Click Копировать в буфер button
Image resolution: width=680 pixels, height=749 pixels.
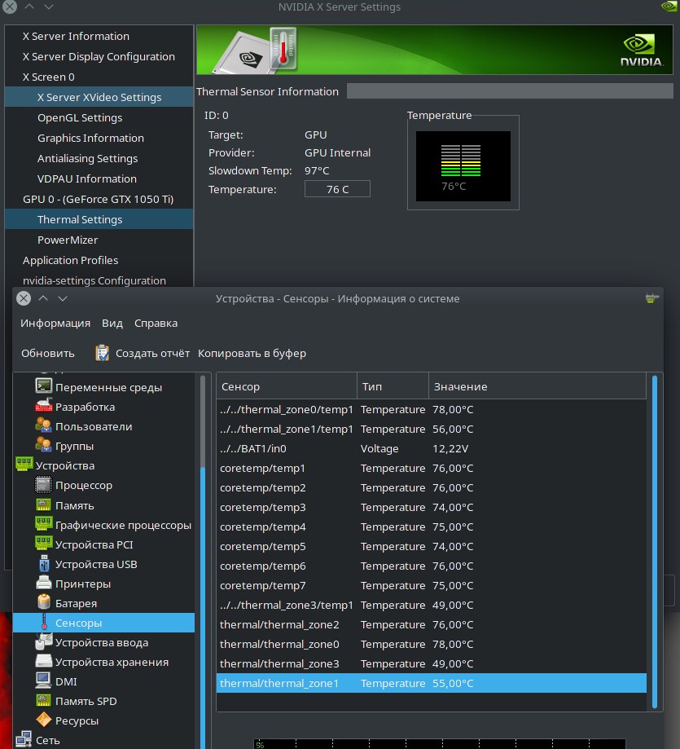click(252, 354)
